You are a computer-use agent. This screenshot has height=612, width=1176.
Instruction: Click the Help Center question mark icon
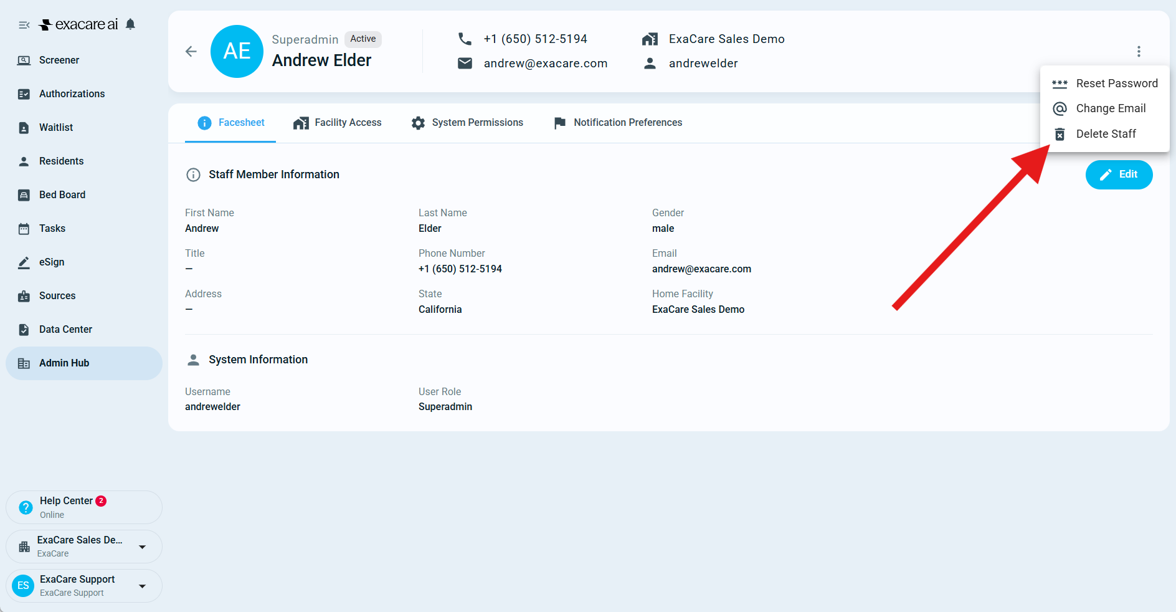click(x=26, y=507)
